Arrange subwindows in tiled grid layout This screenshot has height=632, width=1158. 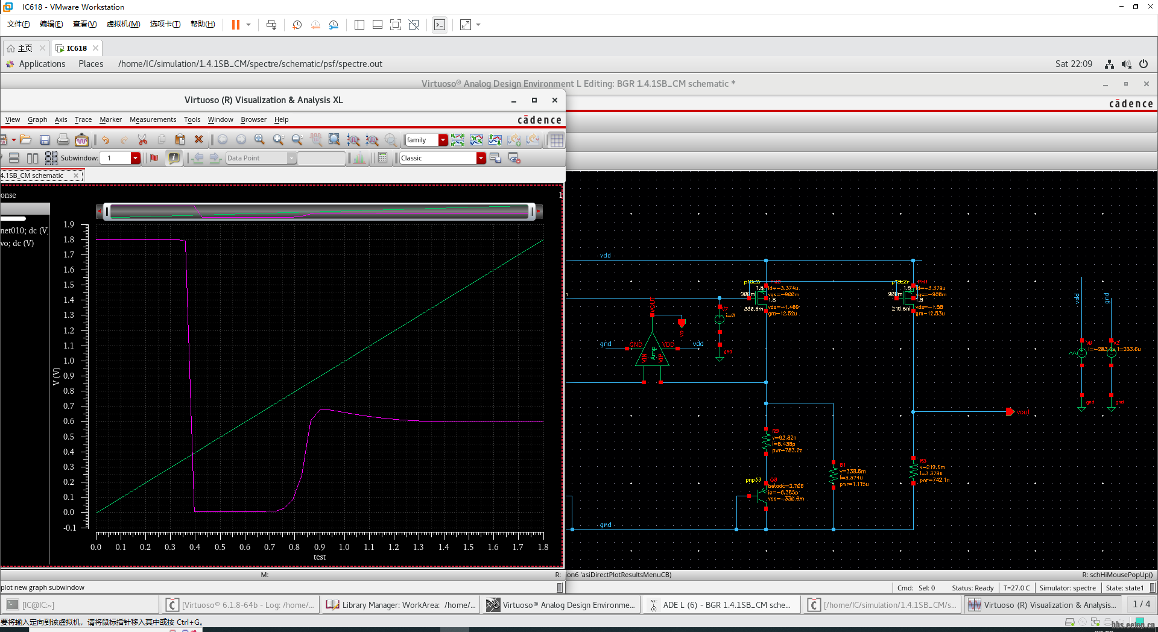51,158
